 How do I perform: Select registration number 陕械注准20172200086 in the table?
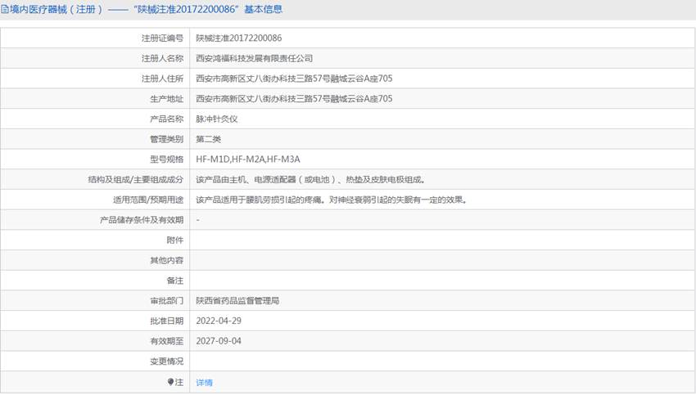click(x=239, y=38)
